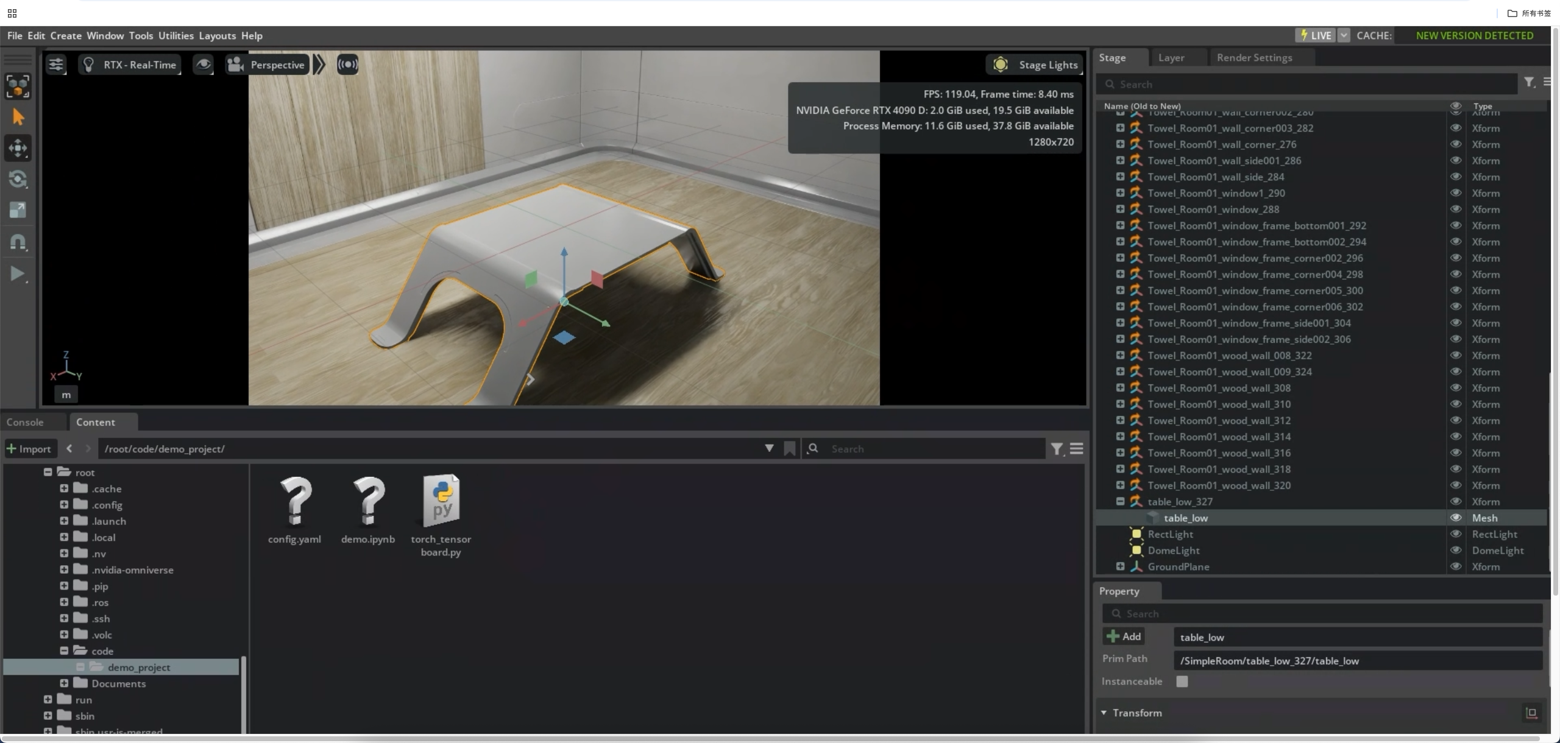Open the Utilities menu
Viewport: 1560px width, 743px height.
175,35
